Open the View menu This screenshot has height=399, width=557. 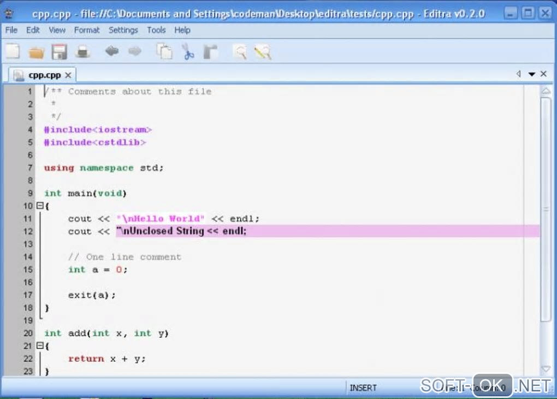pos(57,30)
